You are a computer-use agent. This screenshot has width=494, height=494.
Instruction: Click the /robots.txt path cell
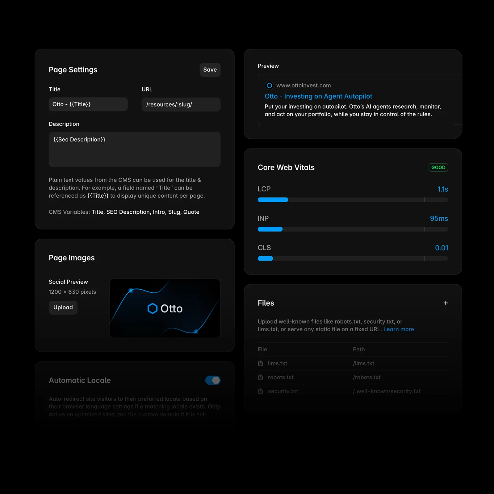coord(367,377)
